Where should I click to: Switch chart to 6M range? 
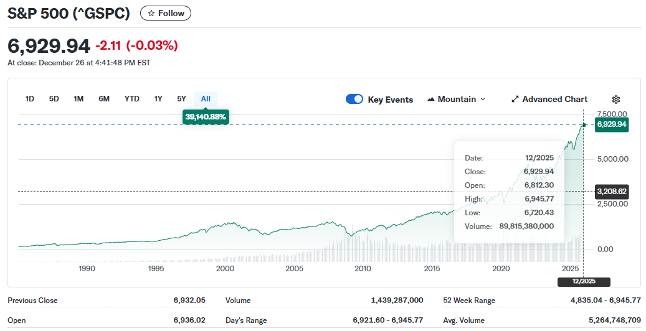pyautogui.click(x=104, y=99)
